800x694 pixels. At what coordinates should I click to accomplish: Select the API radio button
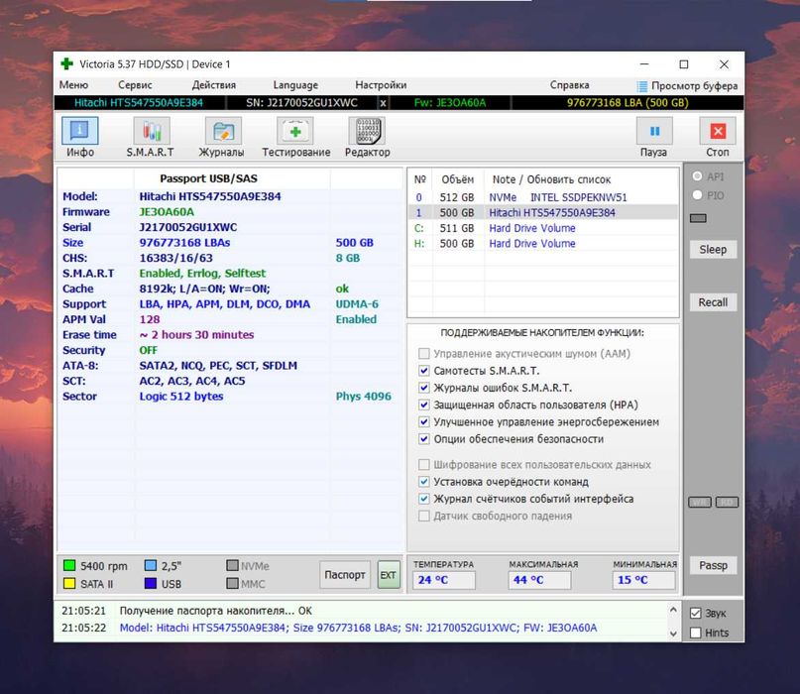[697, 176]
